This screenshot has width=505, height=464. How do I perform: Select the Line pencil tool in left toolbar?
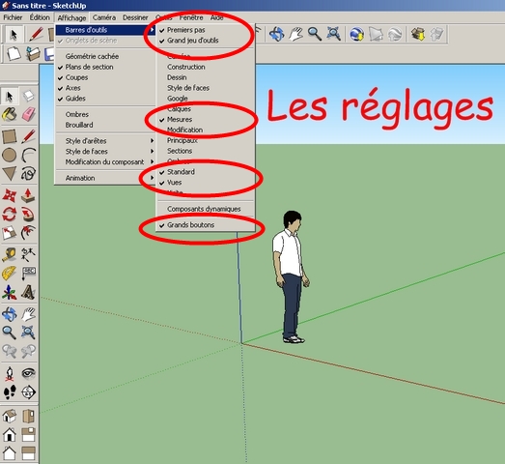tap(28, 136)
